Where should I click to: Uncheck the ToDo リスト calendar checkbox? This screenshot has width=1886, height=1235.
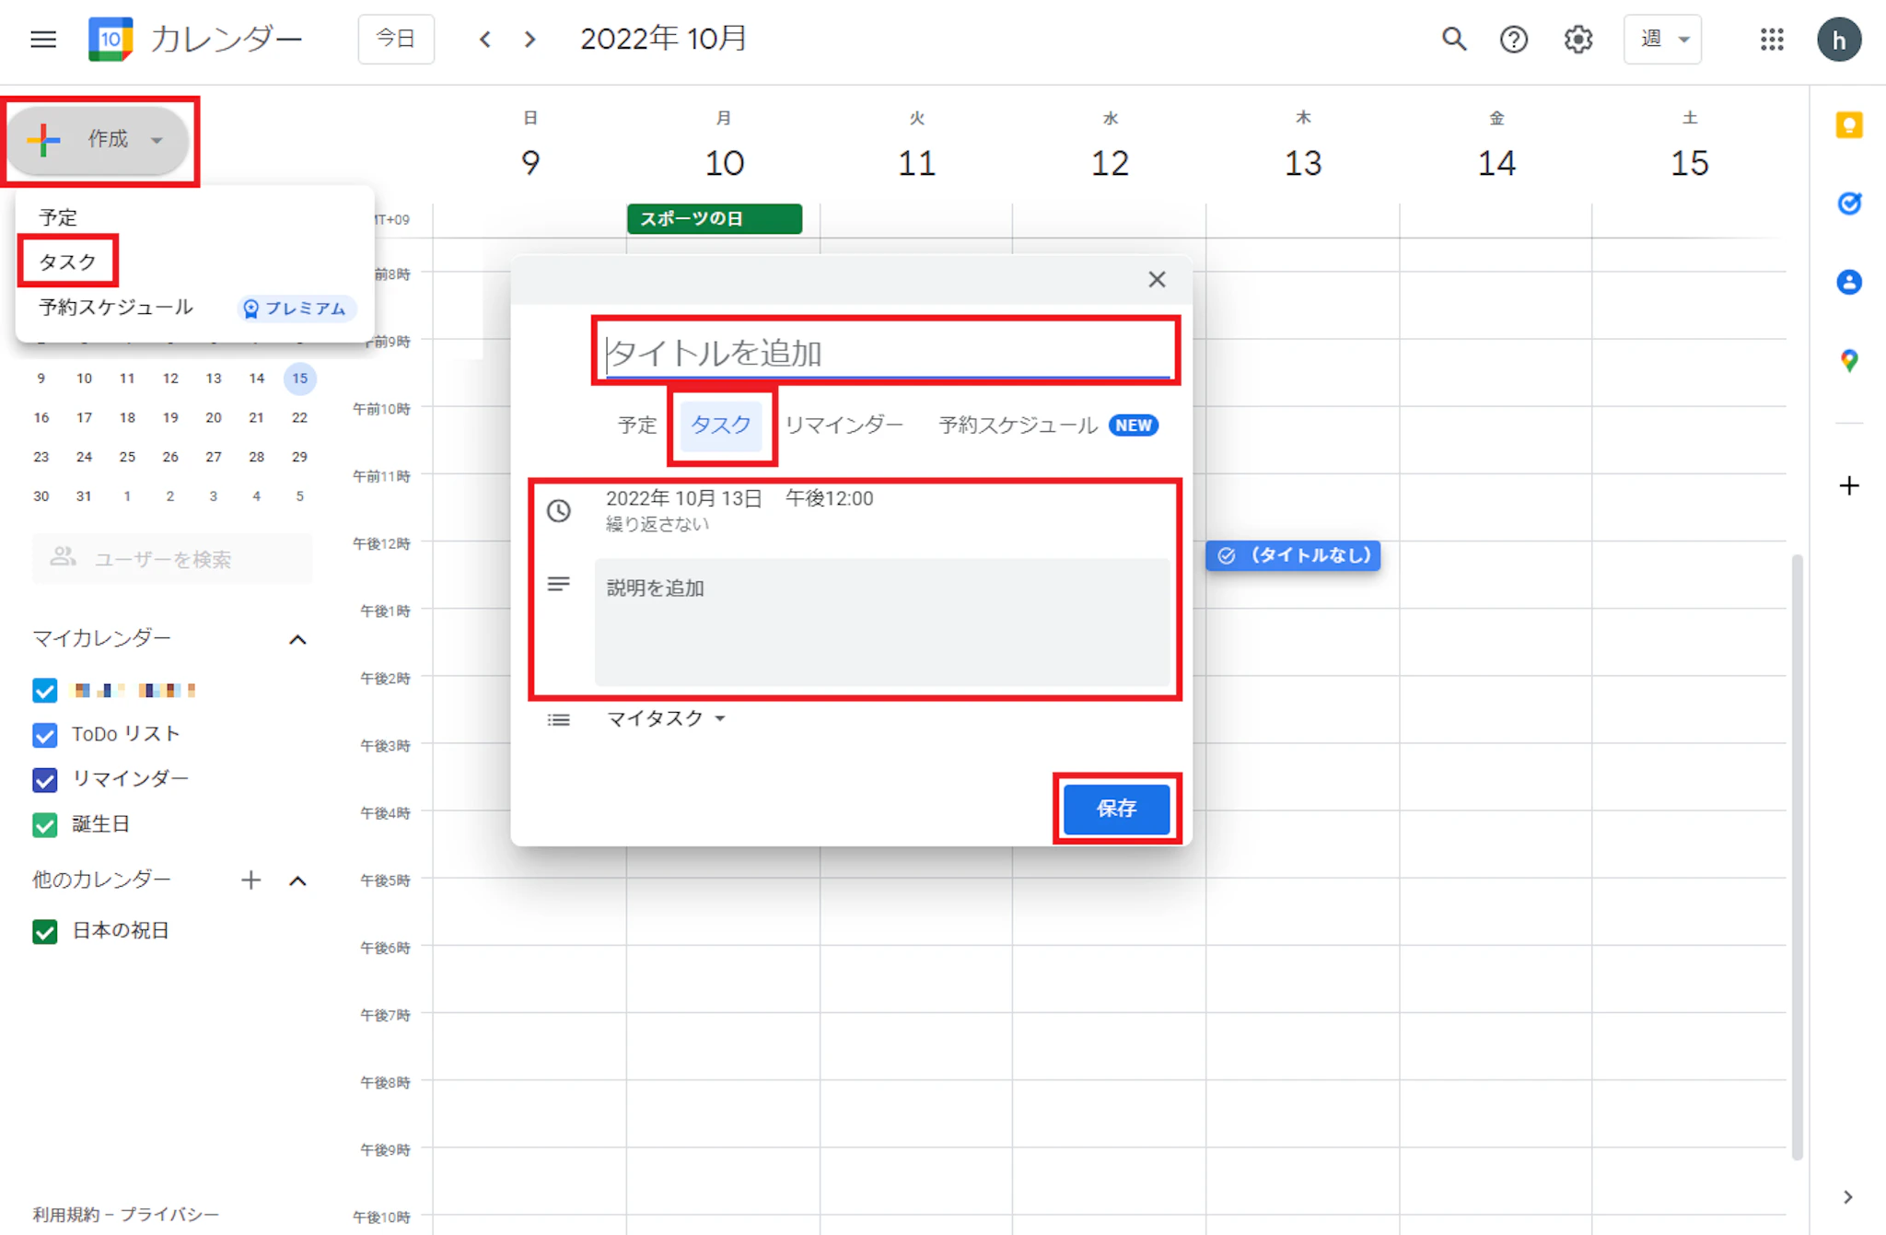(44, 735)
